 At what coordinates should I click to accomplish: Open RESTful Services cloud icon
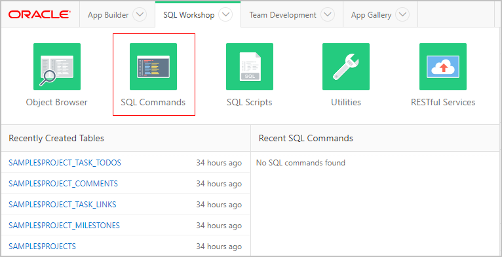(443, 67)
